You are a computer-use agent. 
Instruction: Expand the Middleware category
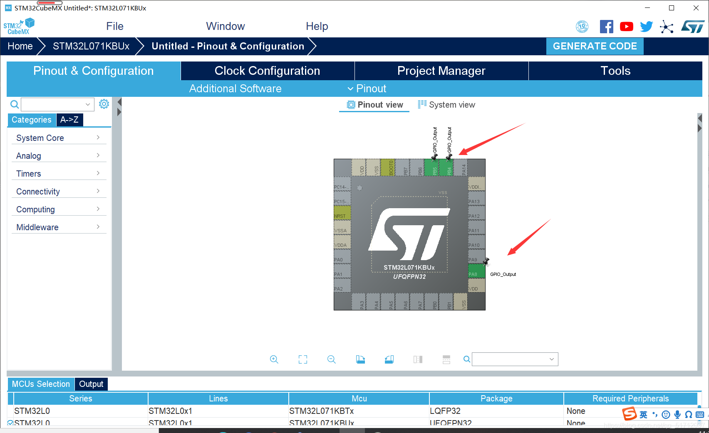tap(59, 227)
